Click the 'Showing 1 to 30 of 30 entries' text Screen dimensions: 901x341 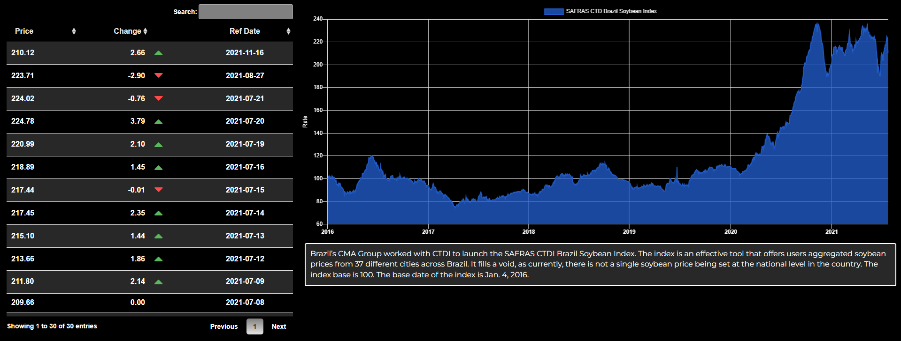click(x=52, y=326)
